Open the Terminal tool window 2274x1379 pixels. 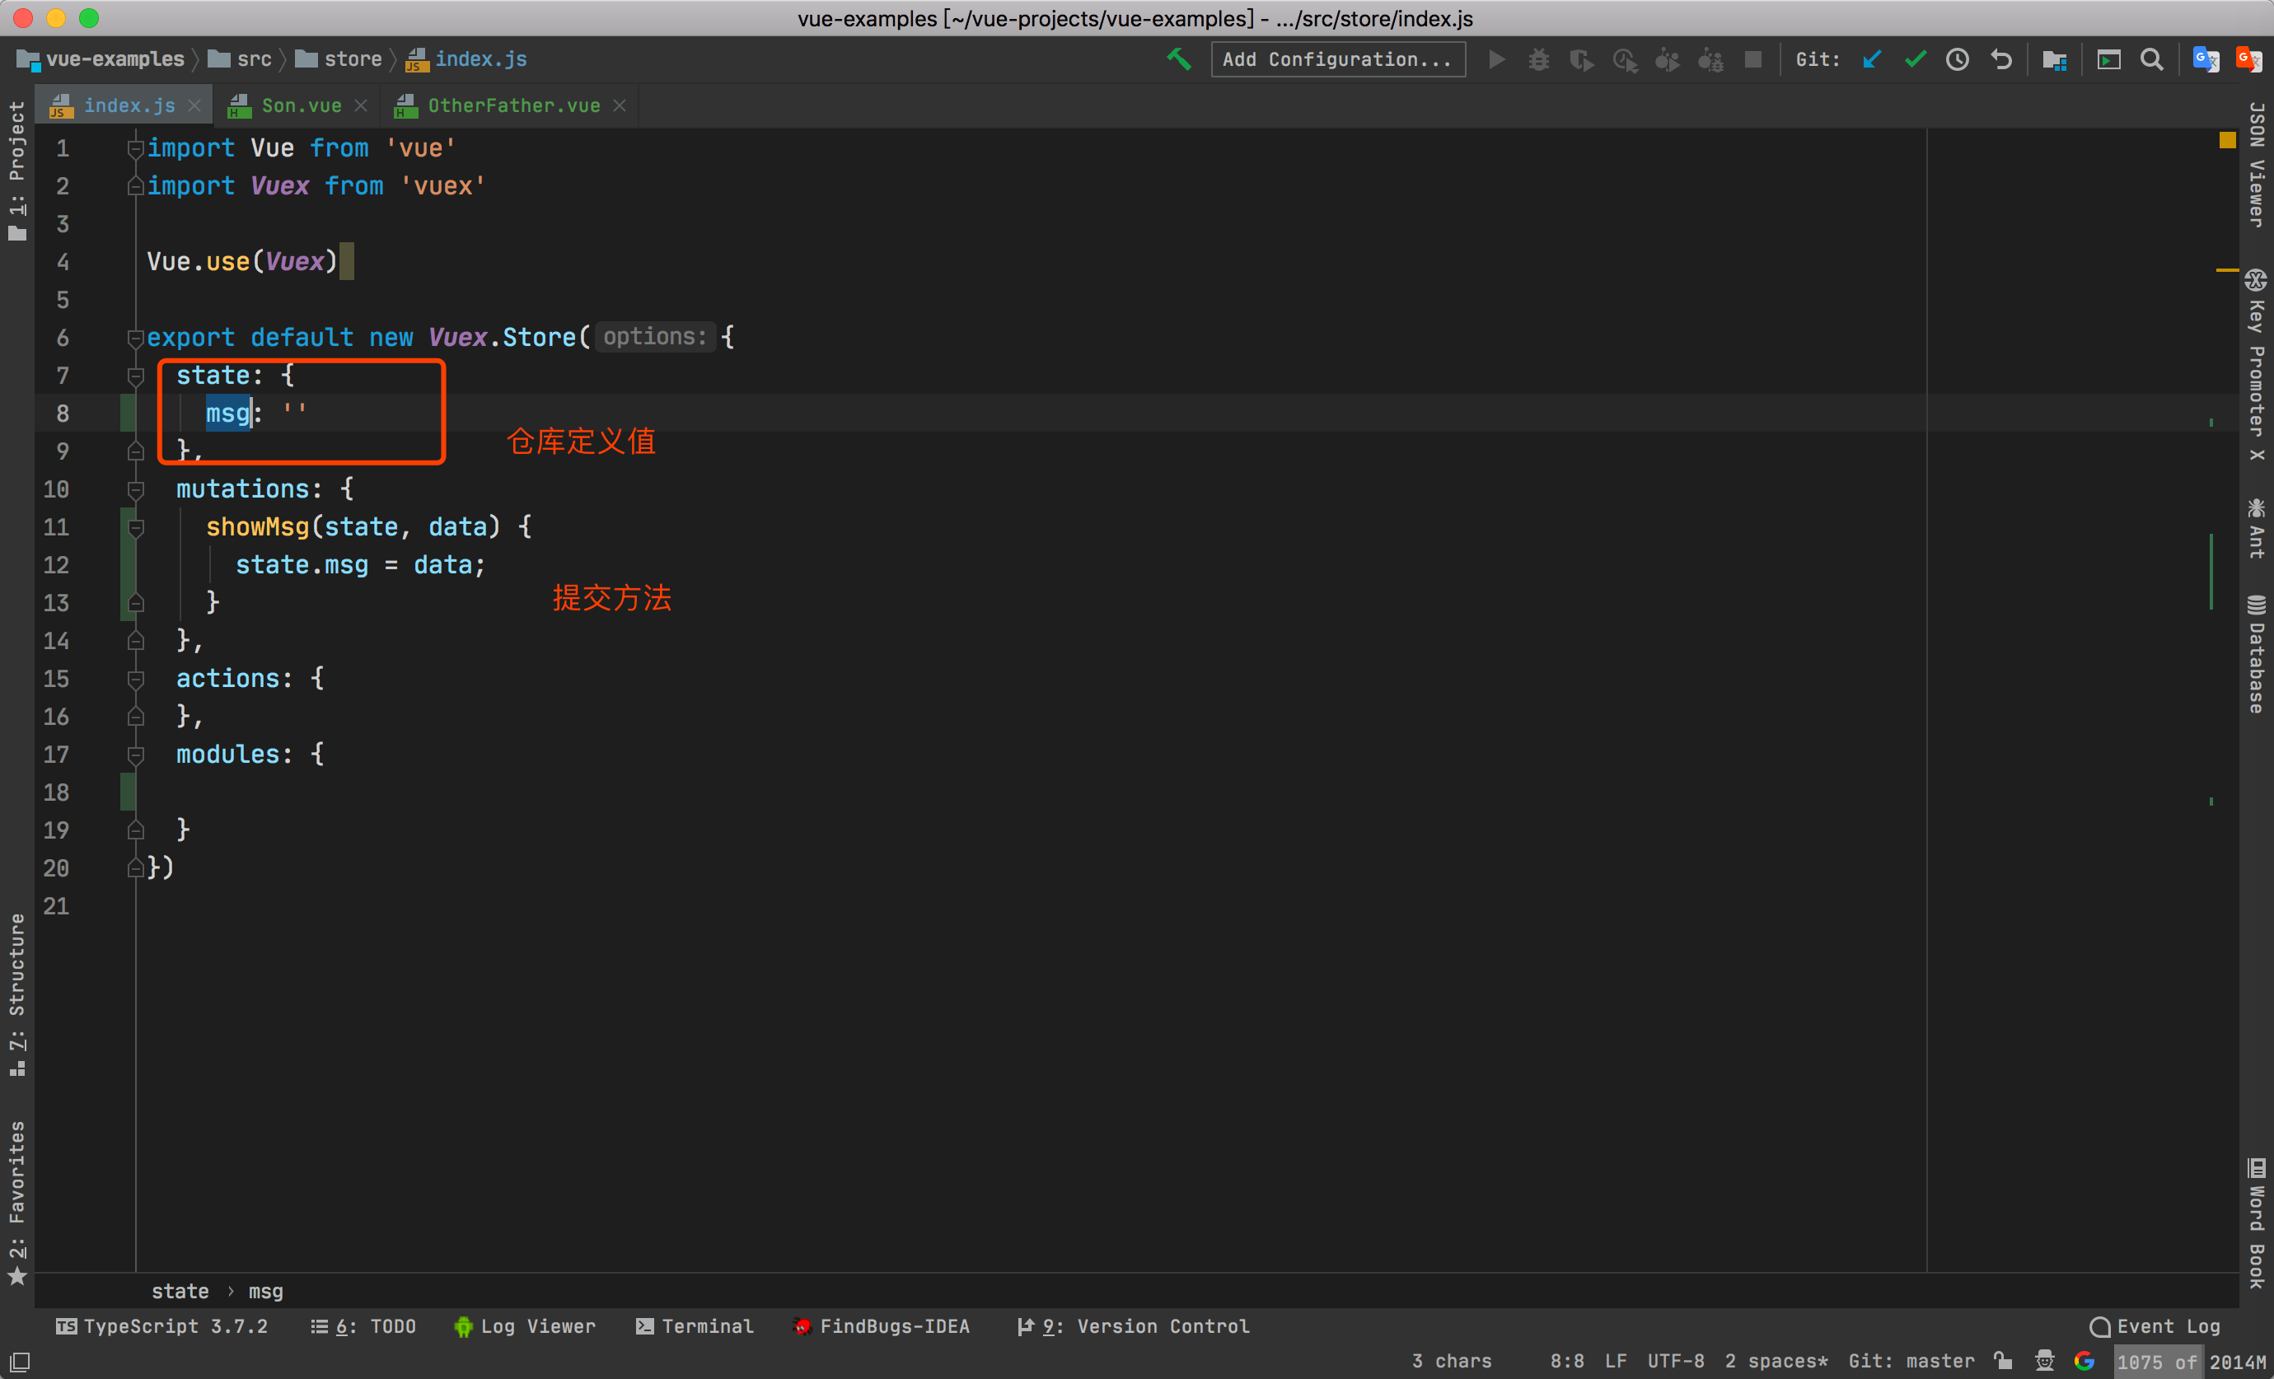coord(694,1326)
